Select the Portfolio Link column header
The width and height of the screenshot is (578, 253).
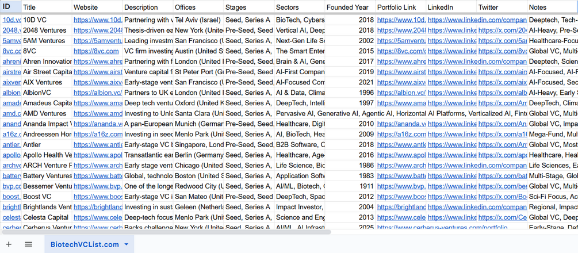[x=401, y=7]
